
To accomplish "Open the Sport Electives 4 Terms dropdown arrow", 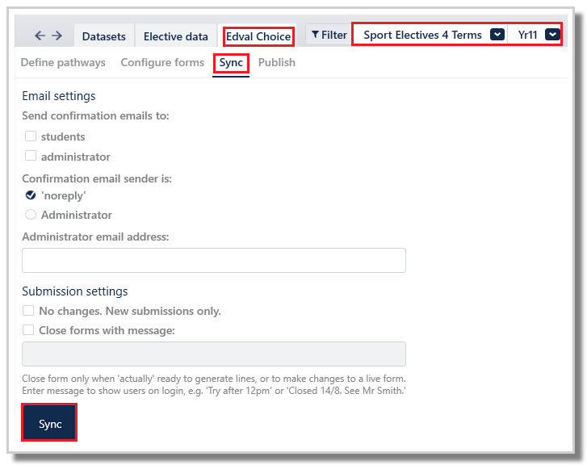I will tap(497, 35).
